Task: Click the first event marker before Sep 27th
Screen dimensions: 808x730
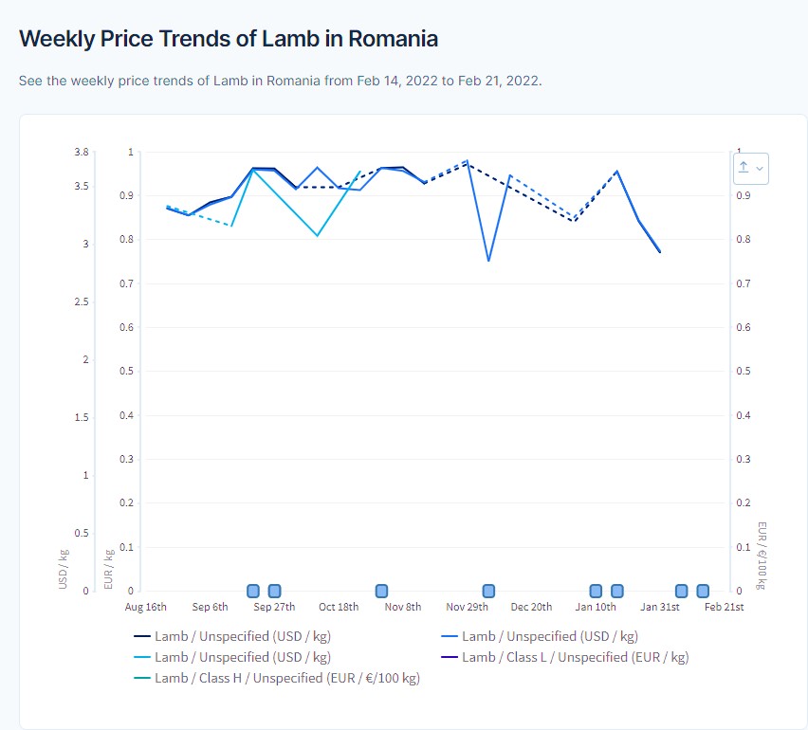Action: click(253, 591)
